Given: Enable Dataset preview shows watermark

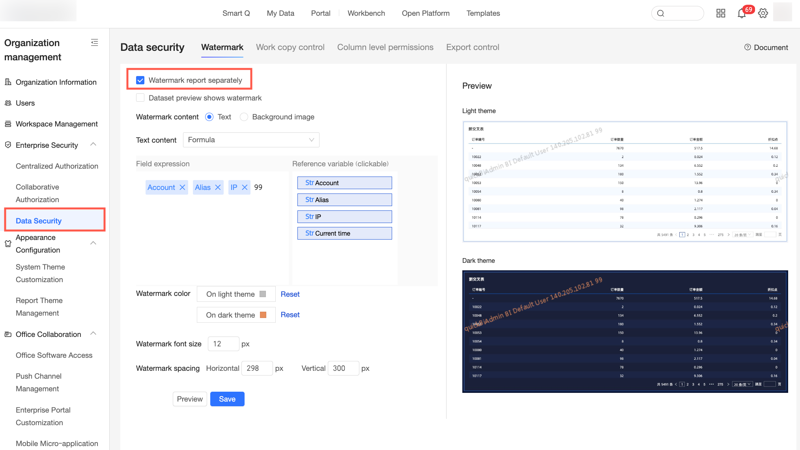Looking at the screenshot, I should (140, 98).
